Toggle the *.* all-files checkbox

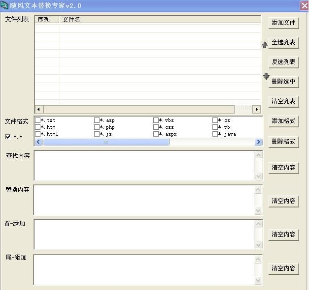(x=8, y=137)
